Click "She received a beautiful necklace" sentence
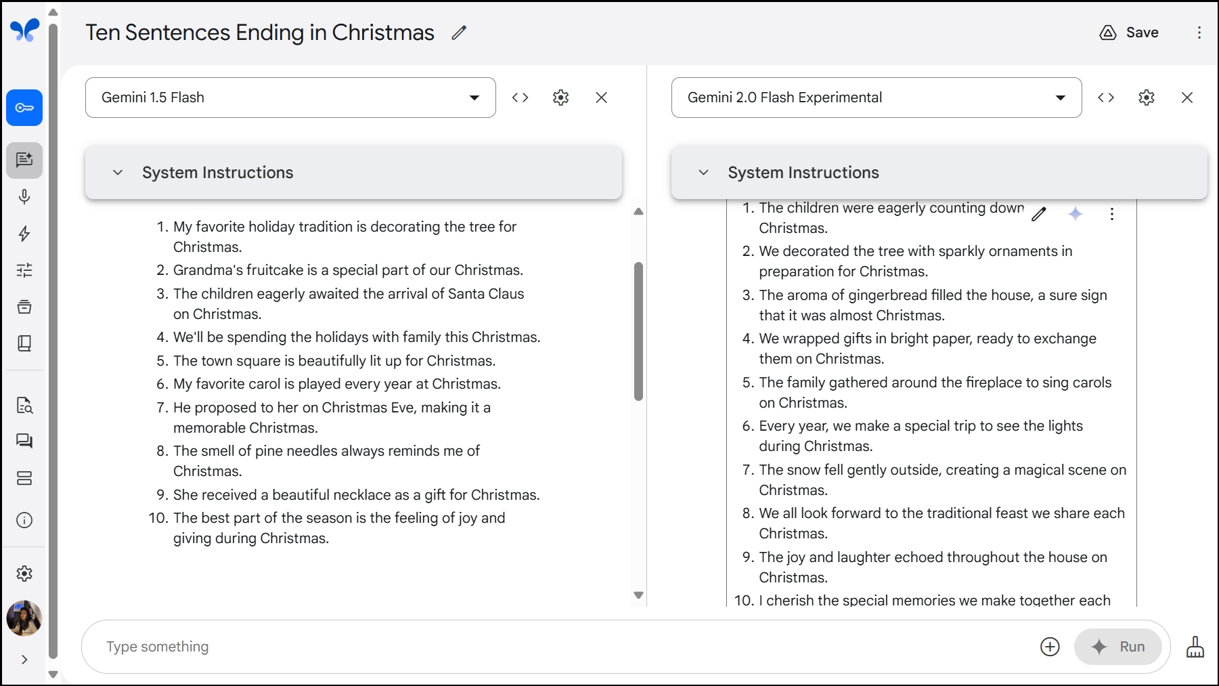Image resolution: width=1219 pixels, height=686 pixels. [x=357, y=495]
